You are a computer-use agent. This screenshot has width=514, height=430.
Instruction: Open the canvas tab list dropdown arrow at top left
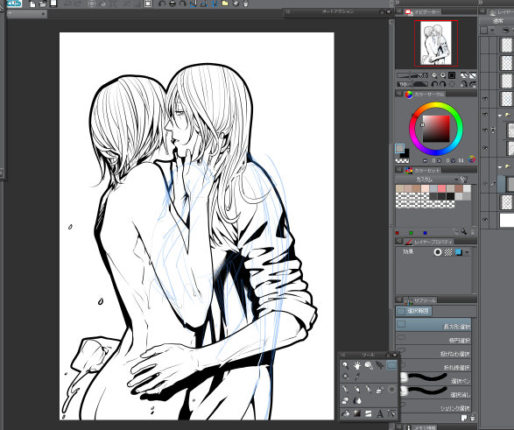tap(43, 14)
